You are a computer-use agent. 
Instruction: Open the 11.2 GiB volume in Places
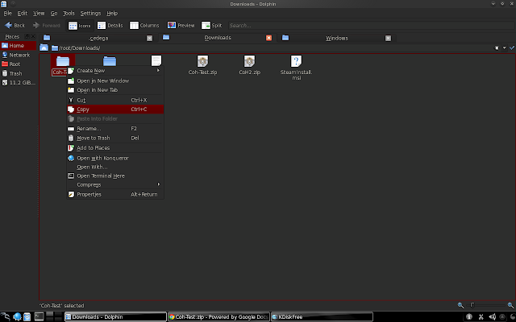18,82
